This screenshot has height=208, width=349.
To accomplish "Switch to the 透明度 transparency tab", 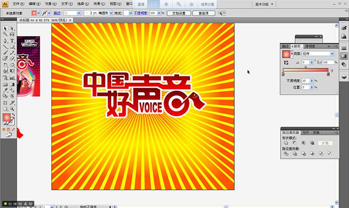I will pos(310,46).
